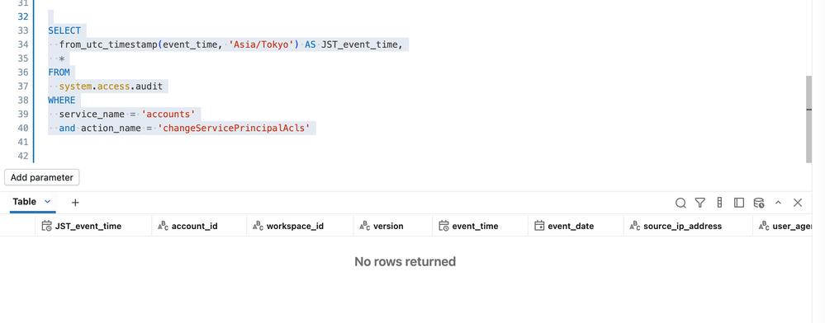Select the Table results tab
Screen dimensions: 825x323
pyautogui.click(x=24, y=202)
